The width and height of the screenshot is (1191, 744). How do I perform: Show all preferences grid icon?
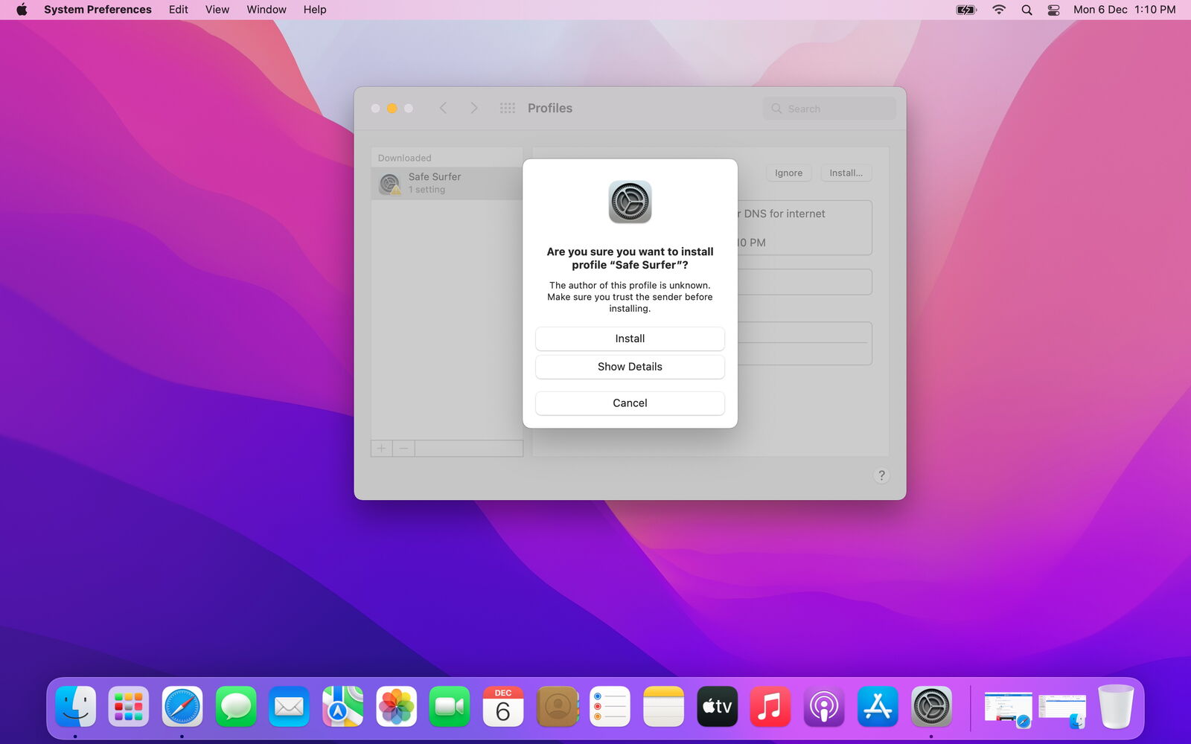click(508, 109)
